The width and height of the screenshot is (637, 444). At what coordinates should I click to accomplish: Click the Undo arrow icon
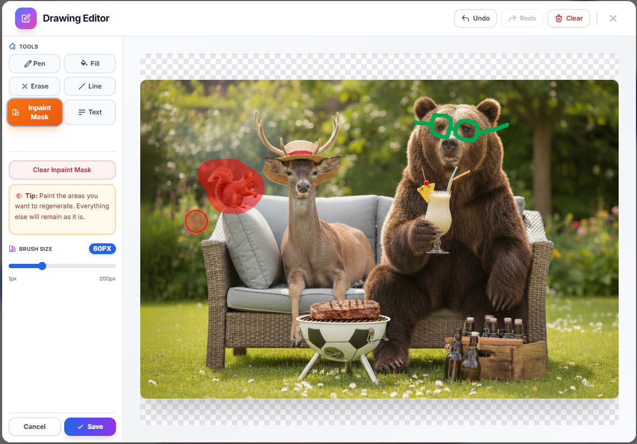click(465, 18)
